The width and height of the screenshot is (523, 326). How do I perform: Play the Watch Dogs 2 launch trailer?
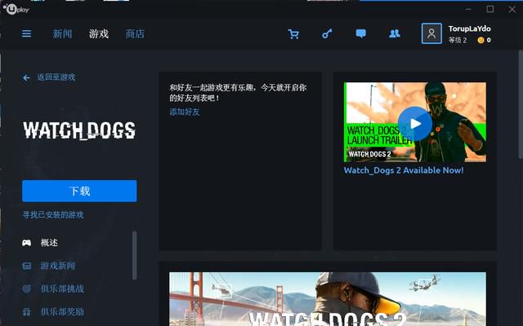pos(415,124)
